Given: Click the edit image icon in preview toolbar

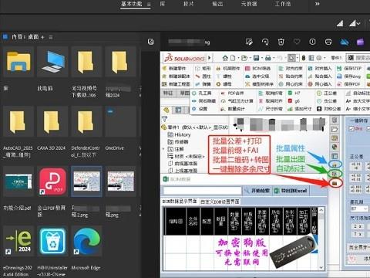Looking at the screenshot, I should pyautogui.click(x=249, y=42).
